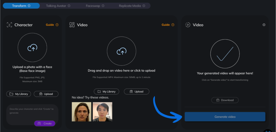
Task: Click the cloud upload circle for video
Action: tap(121, 51)
